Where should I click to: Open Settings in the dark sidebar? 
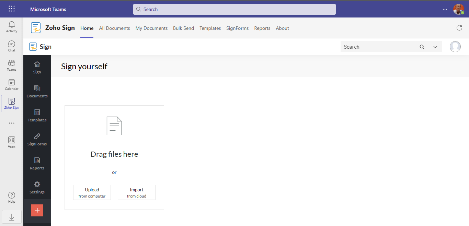coord(37,187)
